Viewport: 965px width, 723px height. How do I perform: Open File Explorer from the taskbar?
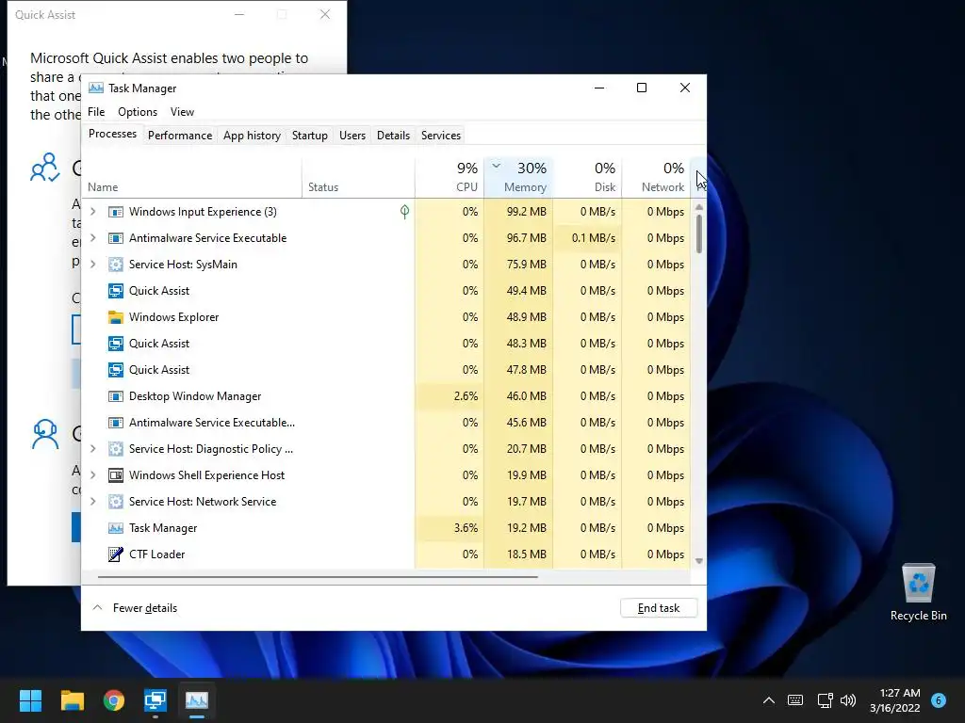click(x=72, y=700)
